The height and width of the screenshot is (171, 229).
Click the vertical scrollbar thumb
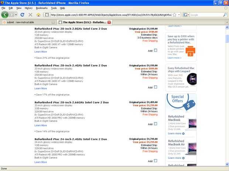coord(227,39)
